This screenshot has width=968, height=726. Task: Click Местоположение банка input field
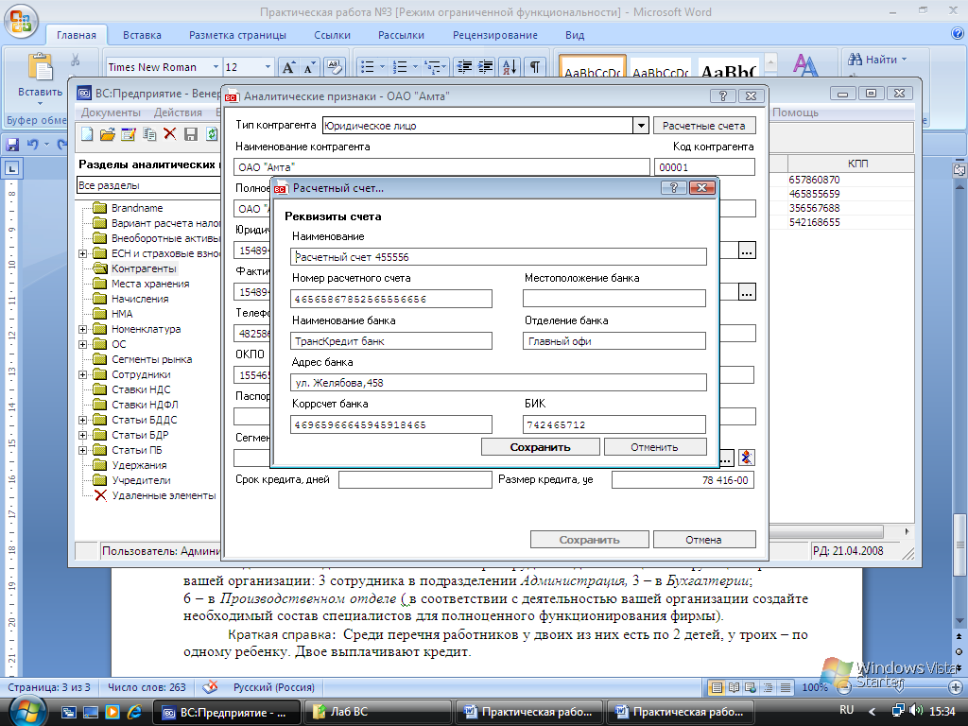coord(614,299)
